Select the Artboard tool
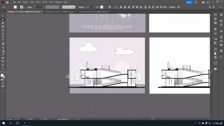Image resolution: width=224 pixels, height=126 pixels. pos(3,65)
